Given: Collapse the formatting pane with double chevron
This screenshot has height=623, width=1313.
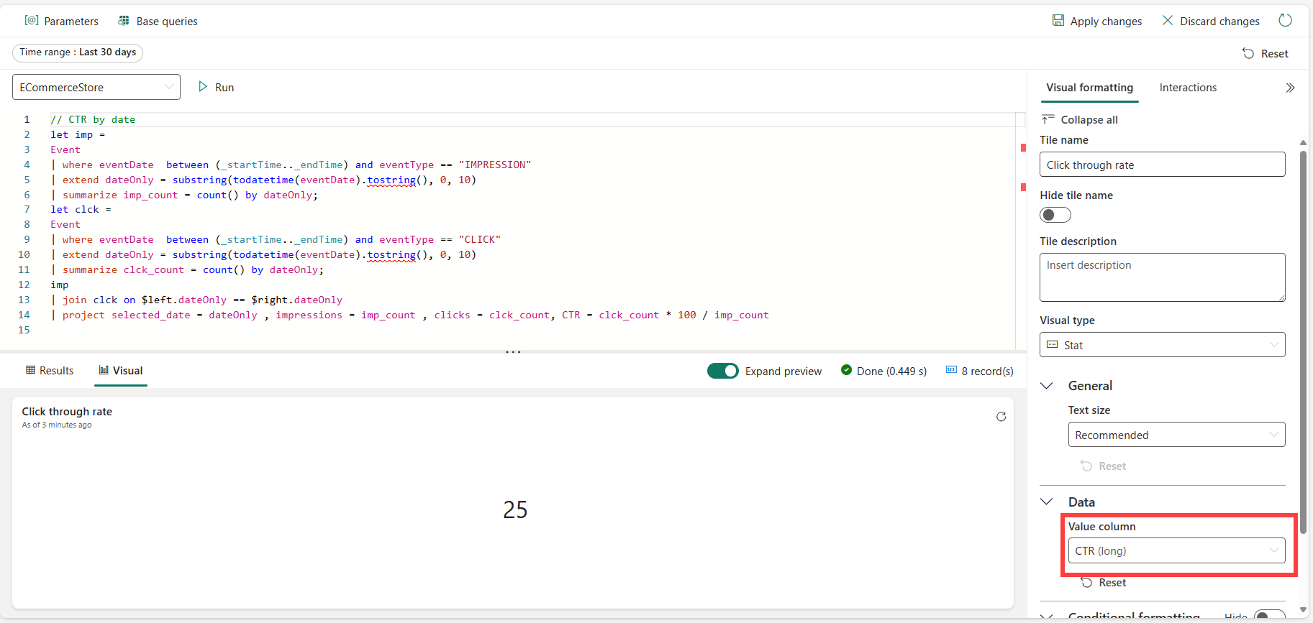Looking at the screenshot, I should (1290, 88).
